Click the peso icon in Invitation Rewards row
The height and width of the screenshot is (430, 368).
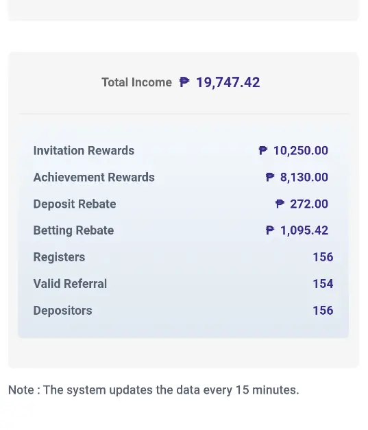pos(262,150)
